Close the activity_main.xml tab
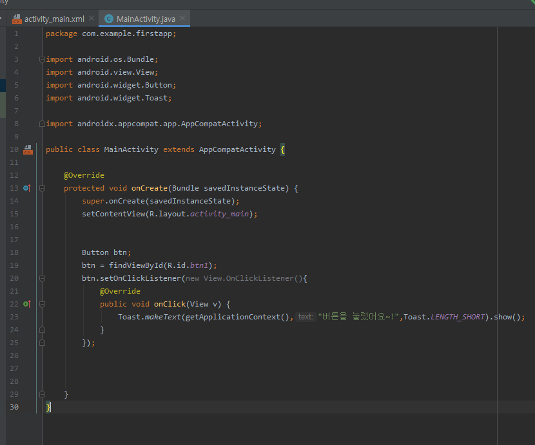Image resolution: width=535 pixels, height=445 pixels. [x=92, y=19]
